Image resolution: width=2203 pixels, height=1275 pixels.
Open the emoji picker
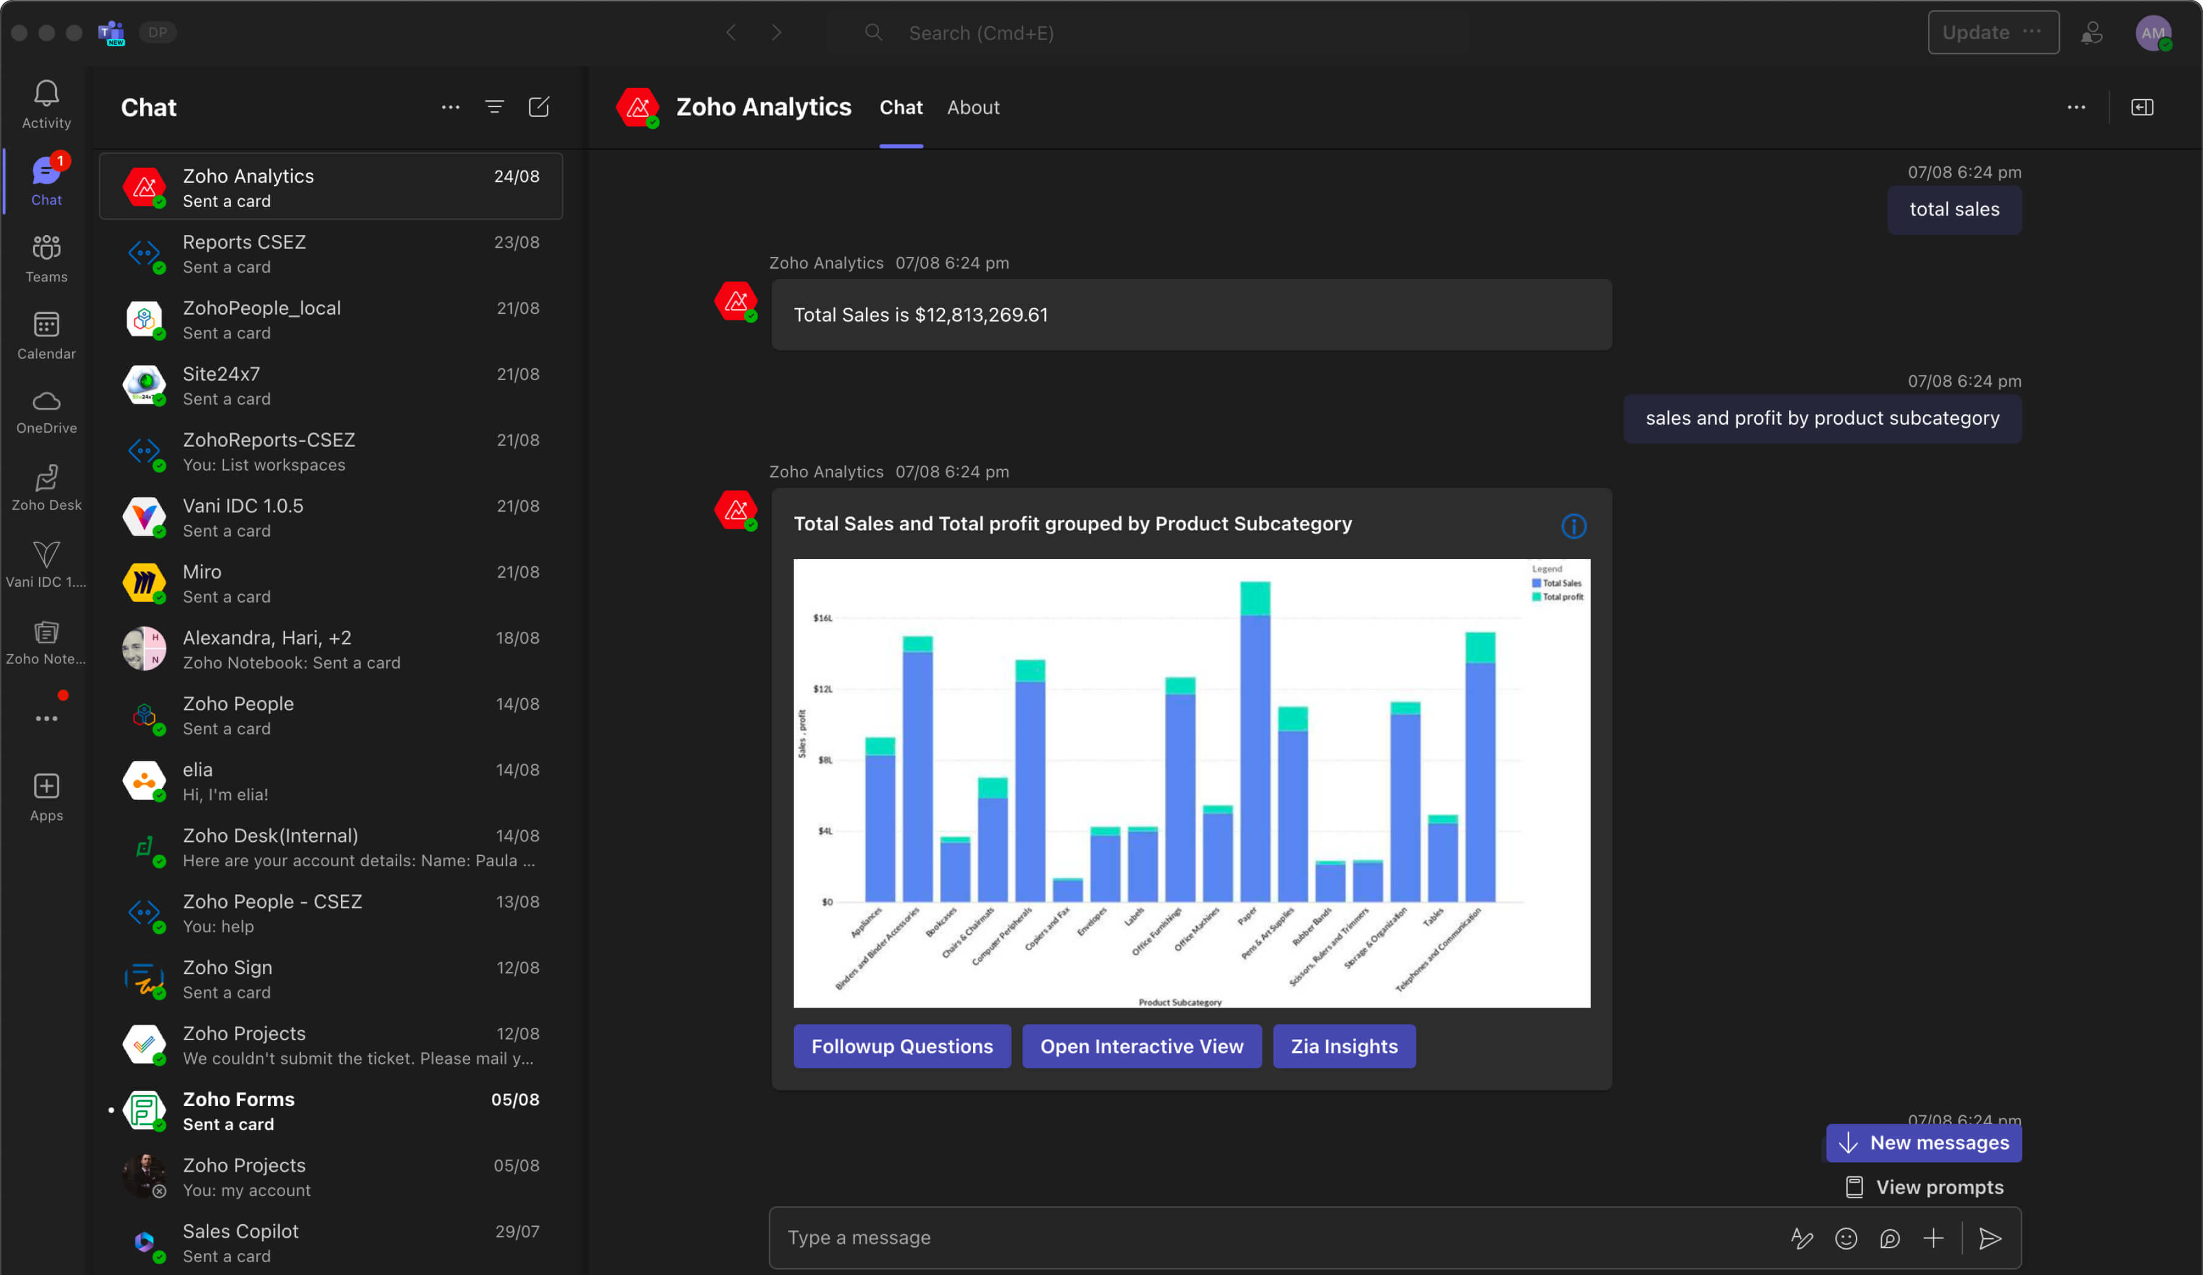[x=1846, y=1238]
